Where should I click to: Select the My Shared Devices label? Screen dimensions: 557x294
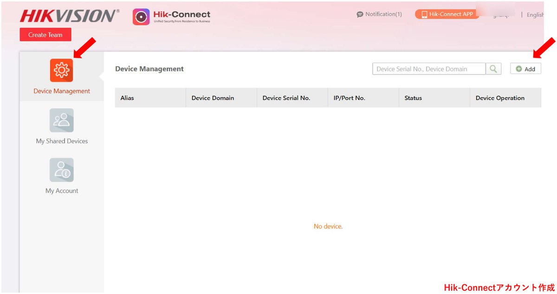(62, 141)
